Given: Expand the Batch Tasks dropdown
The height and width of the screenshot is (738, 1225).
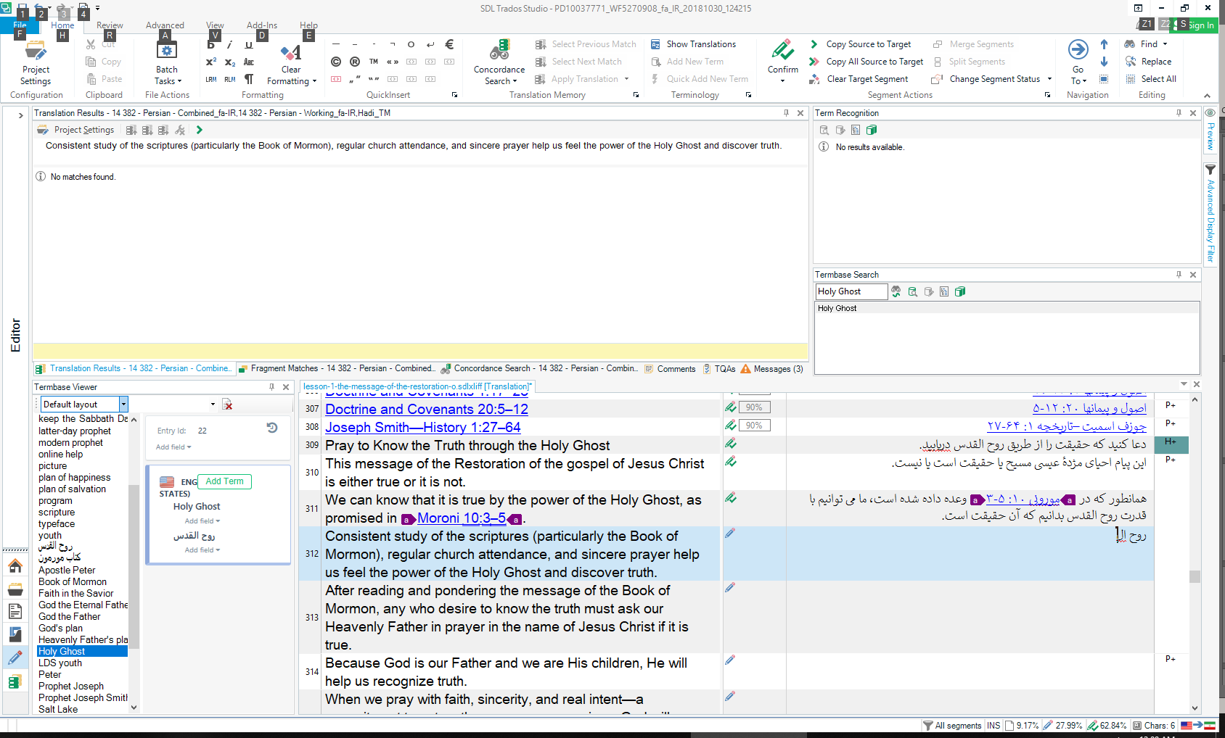Looking at the screenshot, I should tap(168, 81).
